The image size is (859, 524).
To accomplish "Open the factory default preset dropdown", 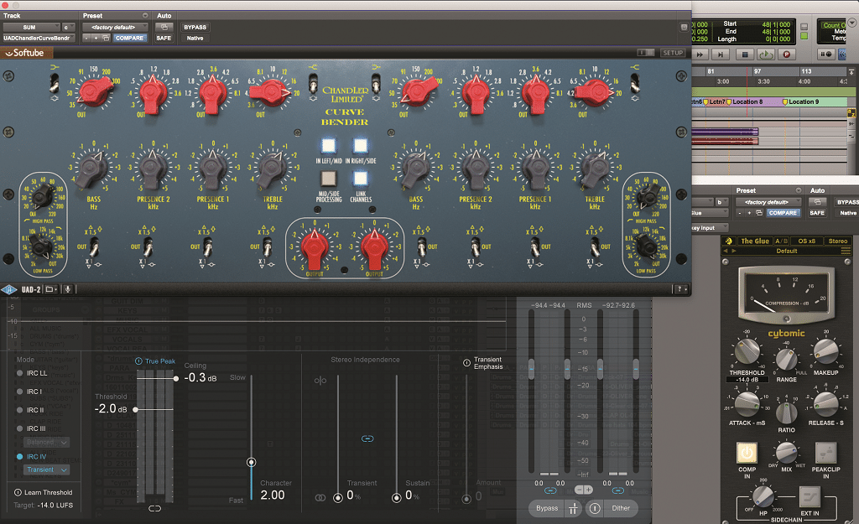I will (x=115, y=28).
